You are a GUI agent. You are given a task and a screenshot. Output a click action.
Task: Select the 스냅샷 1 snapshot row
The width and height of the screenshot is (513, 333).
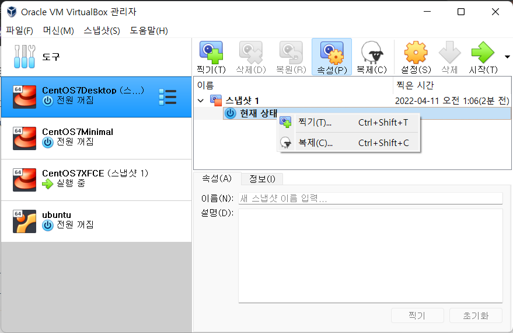pyautogui.click(x=353, y=100)
